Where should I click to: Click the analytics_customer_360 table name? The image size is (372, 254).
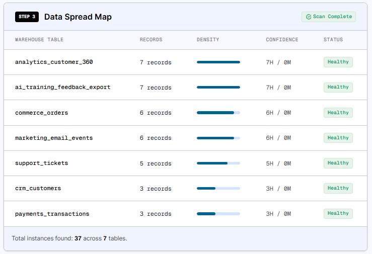pos(54,62)
